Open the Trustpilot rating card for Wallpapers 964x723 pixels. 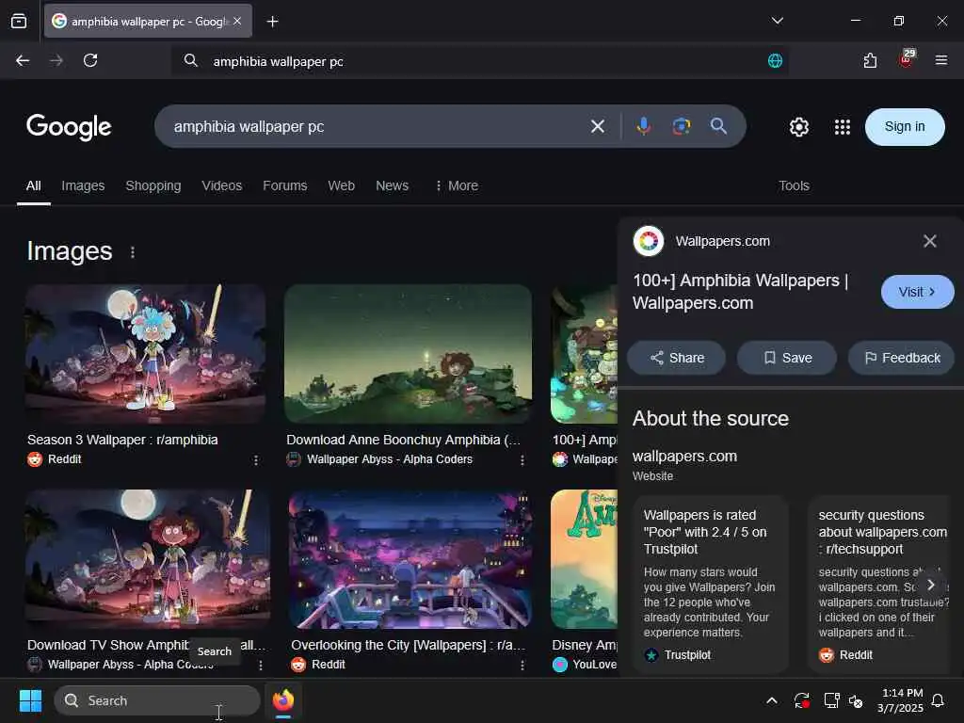711,584
